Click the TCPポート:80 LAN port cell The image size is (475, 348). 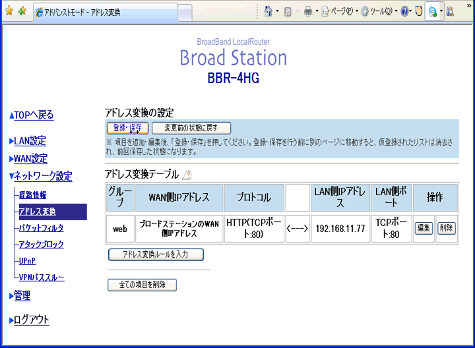(391, 229)
